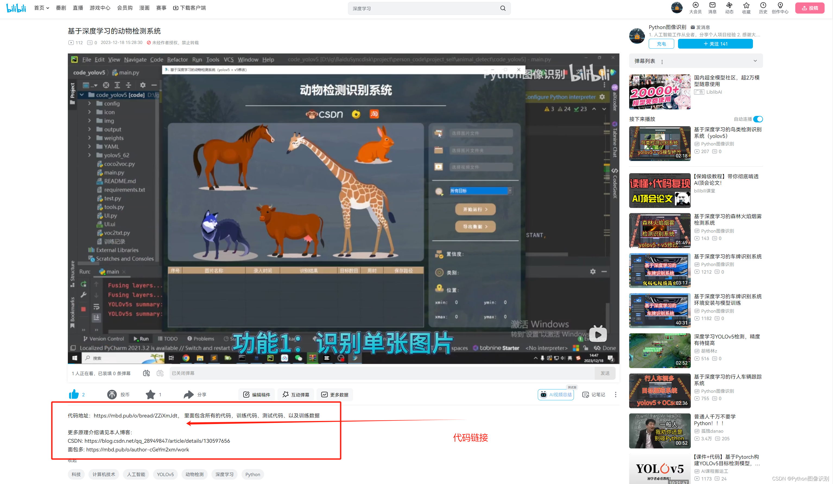Open the 动态 feed icon
Screen dimensions: 833x484
tap(729, 8)
